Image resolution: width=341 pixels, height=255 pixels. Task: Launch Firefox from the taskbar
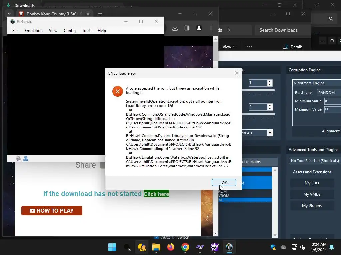[x=171, y=247]
